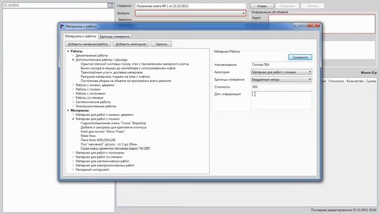
Task: Open the Выбрать dropdown in main window
Action: [191, 13]
